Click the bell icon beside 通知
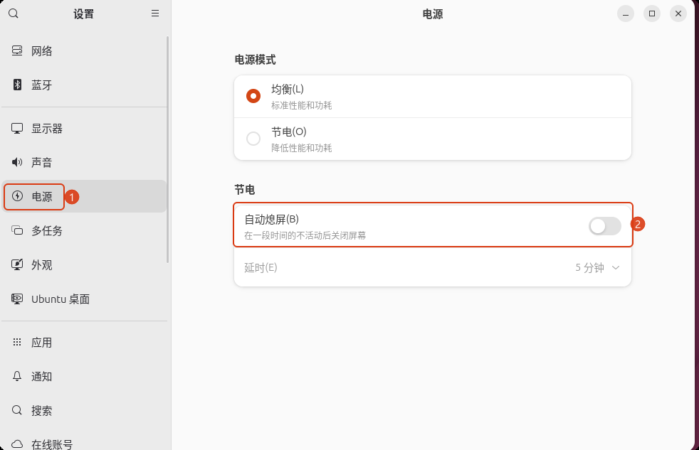This screenshot has width=699, height=450. [x=17, y=376]
